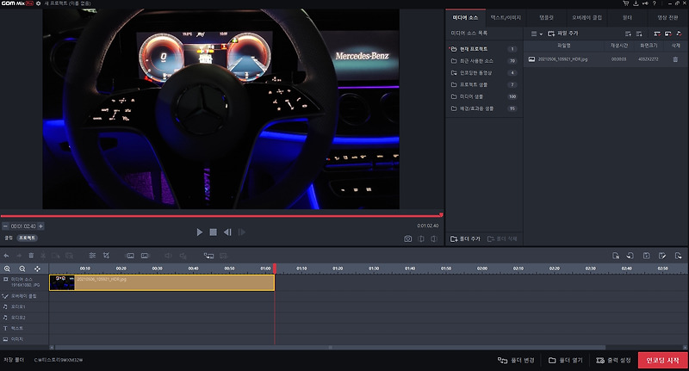The image size is (689, 371).
Task: Take a snapshot with the camera icon
Action: click(x=407, y=238)
